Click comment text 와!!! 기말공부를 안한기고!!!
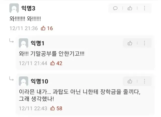Viewport: 161px width, 117px height. click(x=52, y=54)
